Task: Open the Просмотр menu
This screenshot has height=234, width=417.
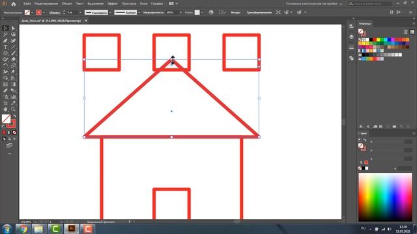Action: coord(129,4)
